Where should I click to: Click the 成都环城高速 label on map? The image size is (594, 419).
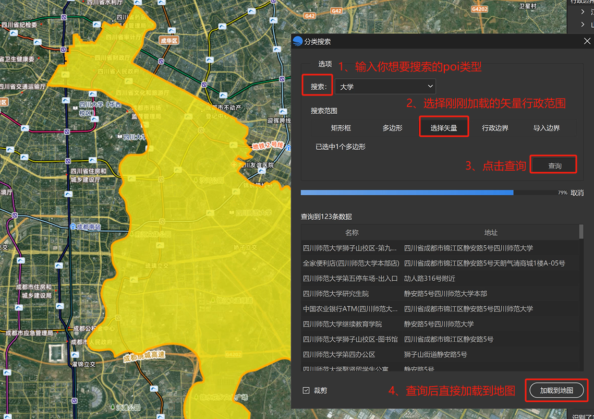[x=144, y=356]
